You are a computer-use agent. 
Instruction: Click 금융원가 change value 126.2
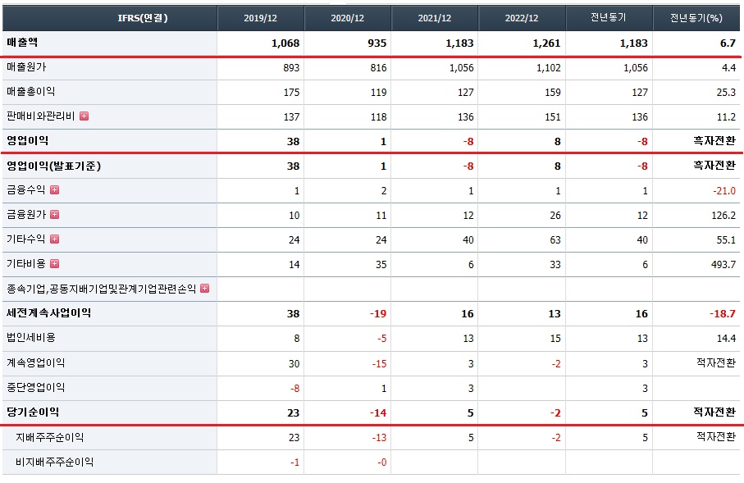coord(723,216)
